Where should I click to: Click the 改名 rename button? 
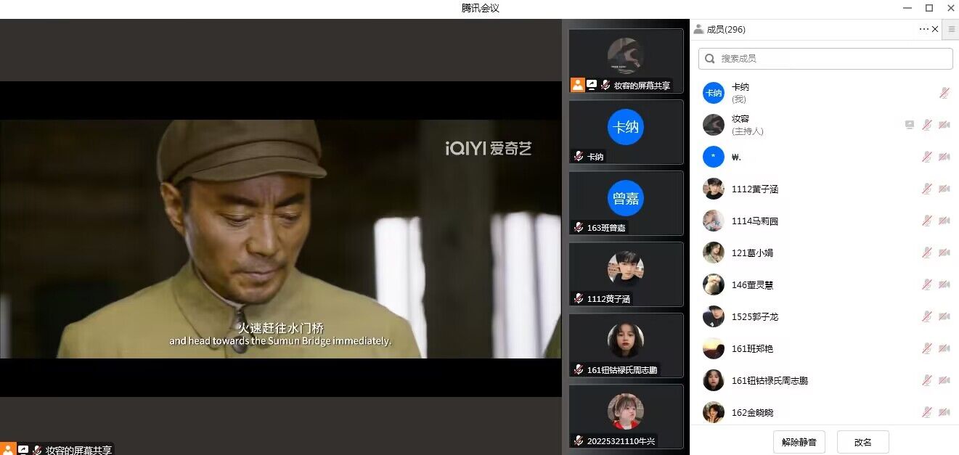pyautogui.click(x=862, y=442)
